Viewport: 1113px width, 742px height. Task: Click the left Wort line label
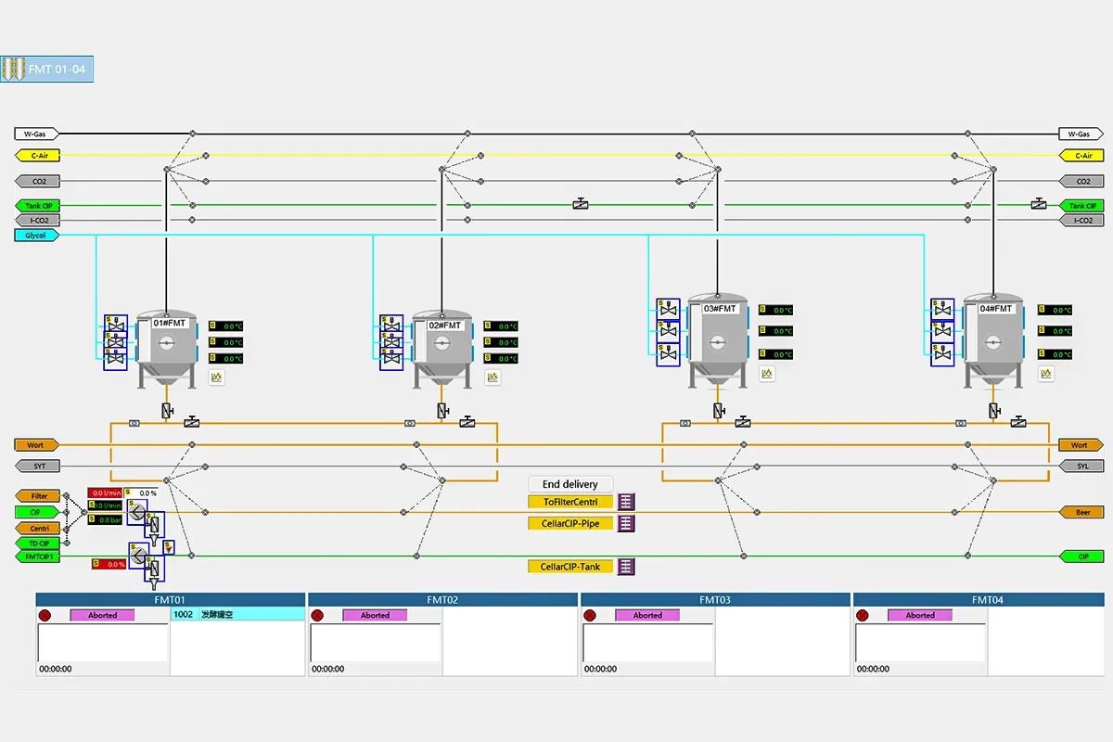37,445
